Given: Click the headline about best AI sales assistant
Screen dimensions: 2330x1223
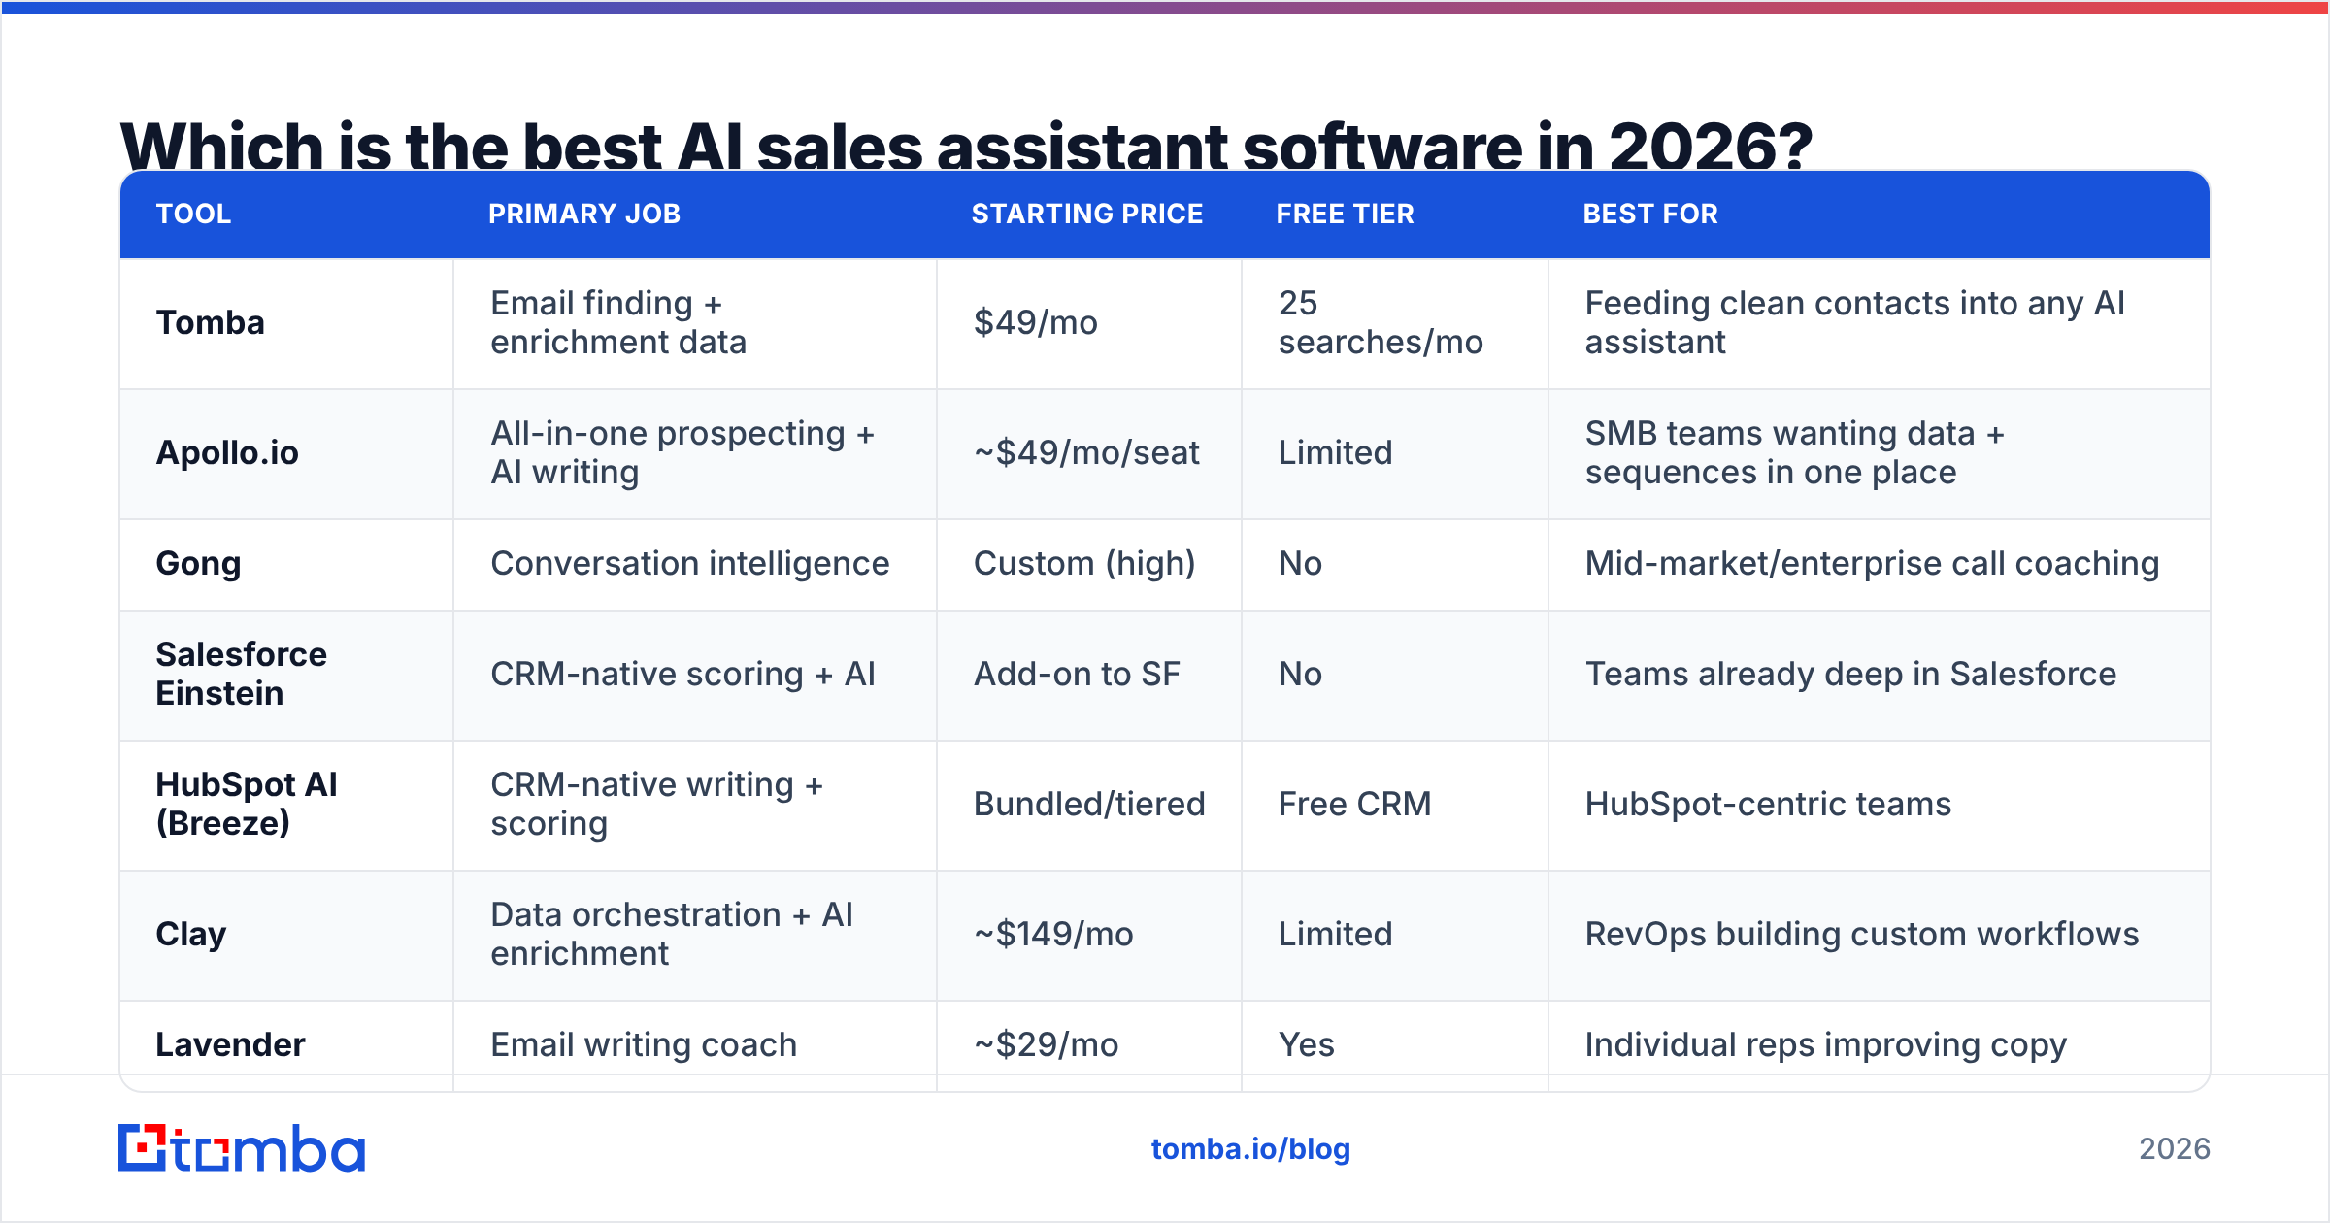Looking at the screenshot, I should coord(966,146).
